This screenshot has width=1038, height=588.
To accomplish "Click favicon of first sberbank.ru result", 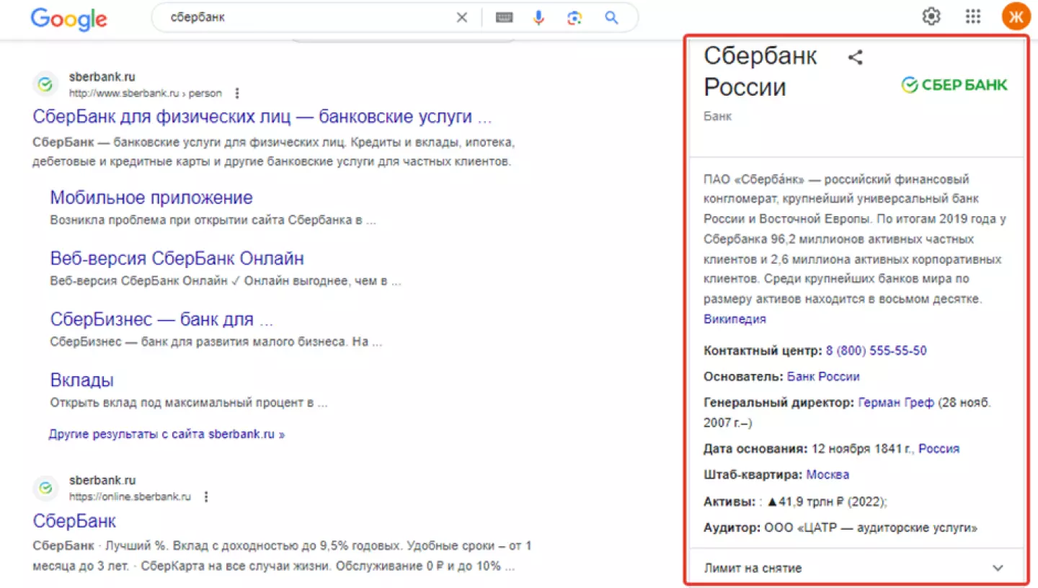I will pos(45,84).
